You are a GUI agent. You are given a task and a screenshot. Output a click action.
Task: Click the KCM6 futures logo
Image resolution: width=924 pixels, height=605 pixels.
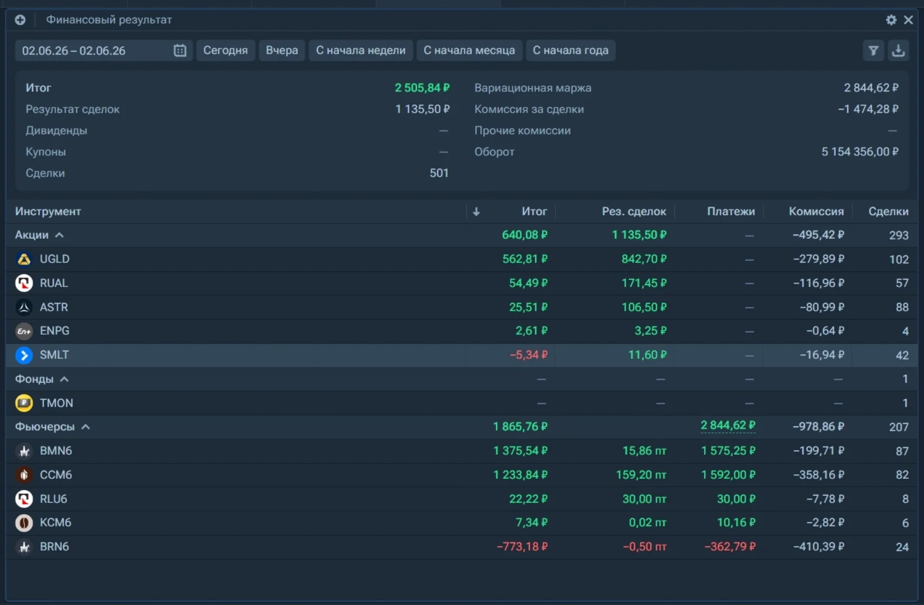[x=24, y=523]
